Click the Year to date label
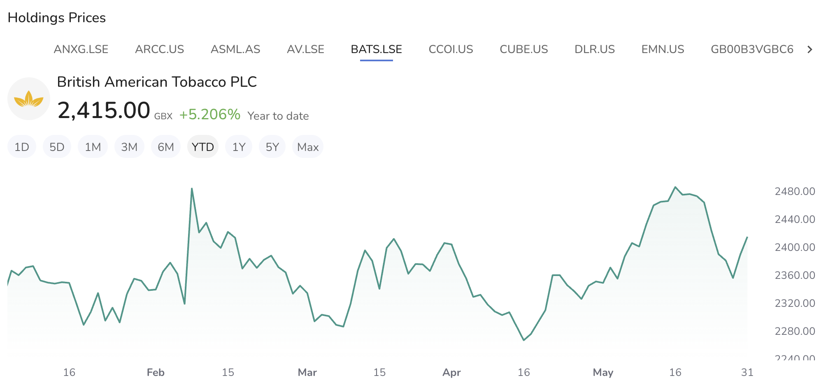828x385 pixels. click(x=278, y=116)
